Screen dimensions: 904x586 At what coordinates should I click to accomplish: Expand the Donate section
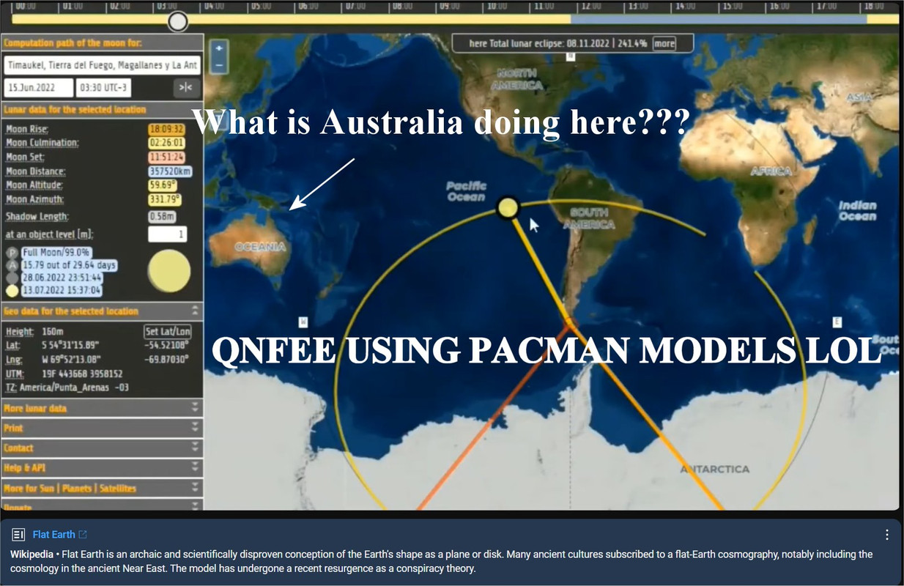(102, 505)
